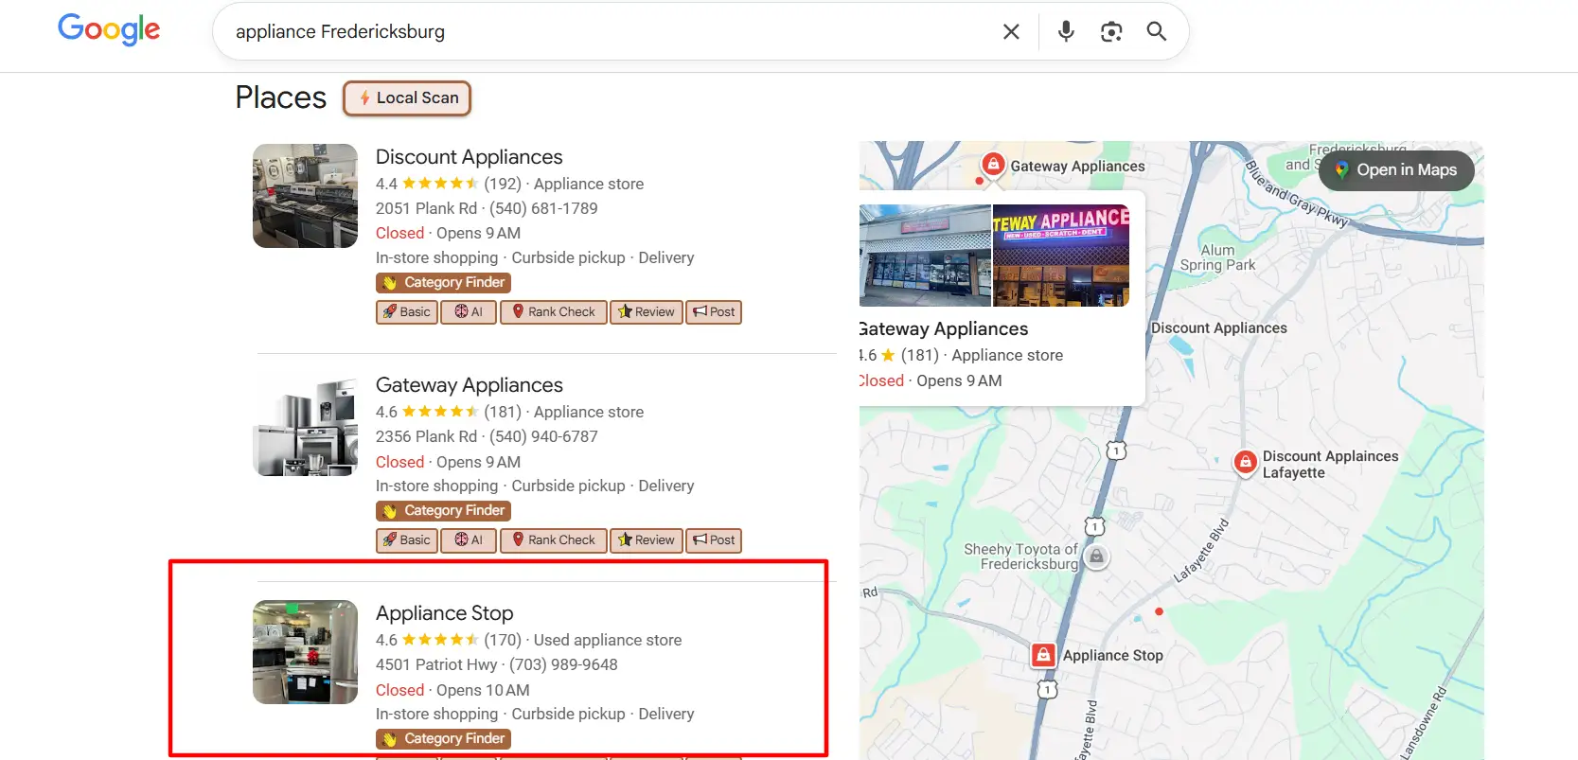Image resolution: width=1578 pixels, height=760 pixels.
Task: Select Appliance Stop map pin
Action: click(x=1043, y=654)
